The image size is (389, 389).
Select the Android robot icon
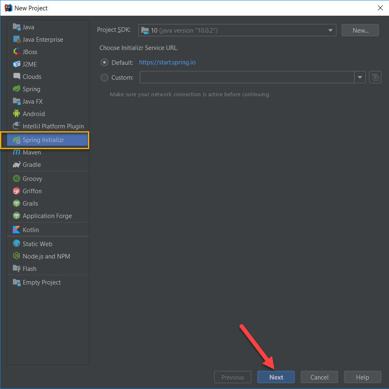point(17,114)
